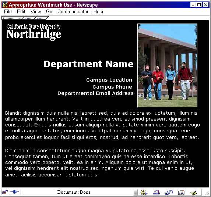The image size is (211, 197).
Task: Click the Document: Done status field
Action: [95, 192]
